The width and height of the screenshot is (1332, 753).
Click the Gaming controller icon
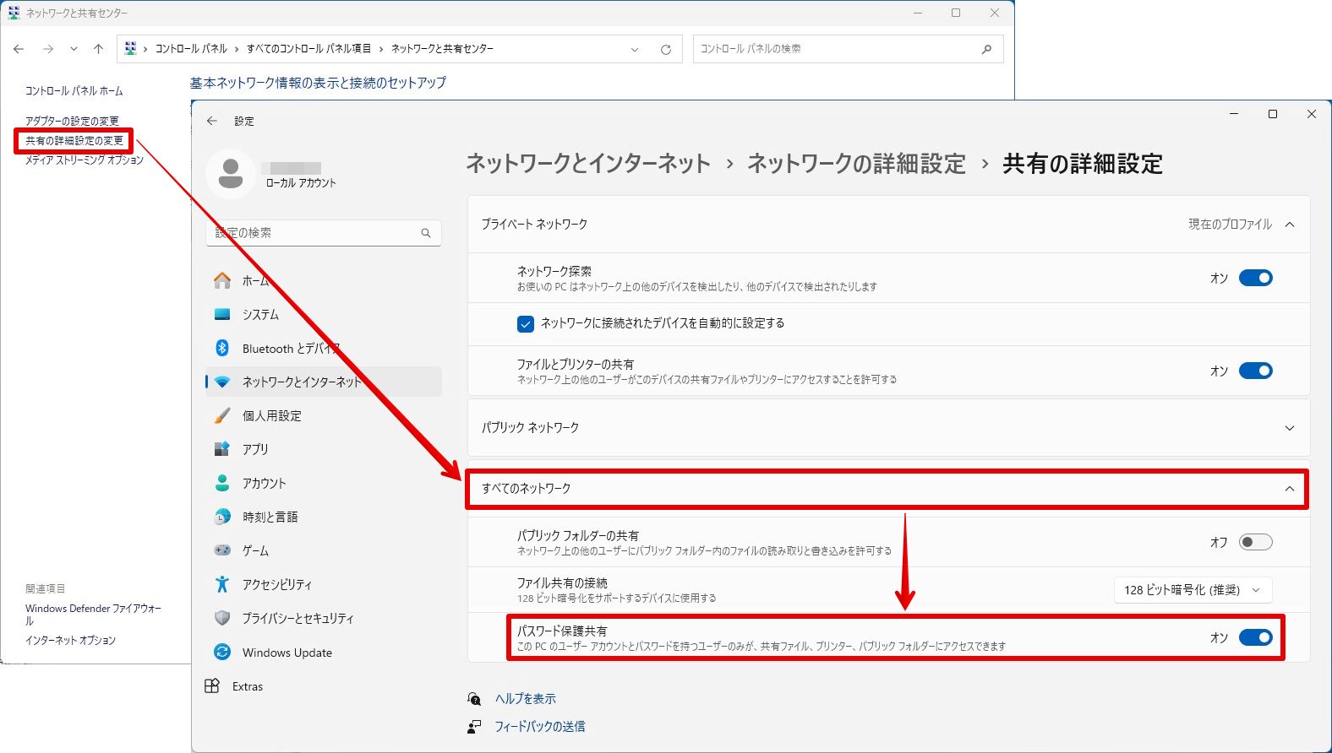pyautogui.click(x=222, y=550)
